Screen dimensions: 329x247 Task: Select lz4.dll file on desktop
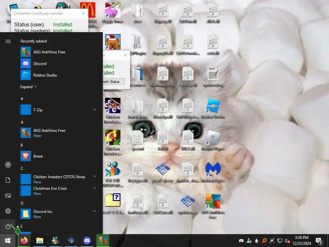coord(163,140)
